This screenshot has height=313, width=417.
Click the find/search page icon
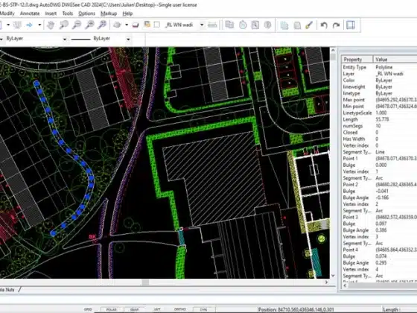click(255, 25)
